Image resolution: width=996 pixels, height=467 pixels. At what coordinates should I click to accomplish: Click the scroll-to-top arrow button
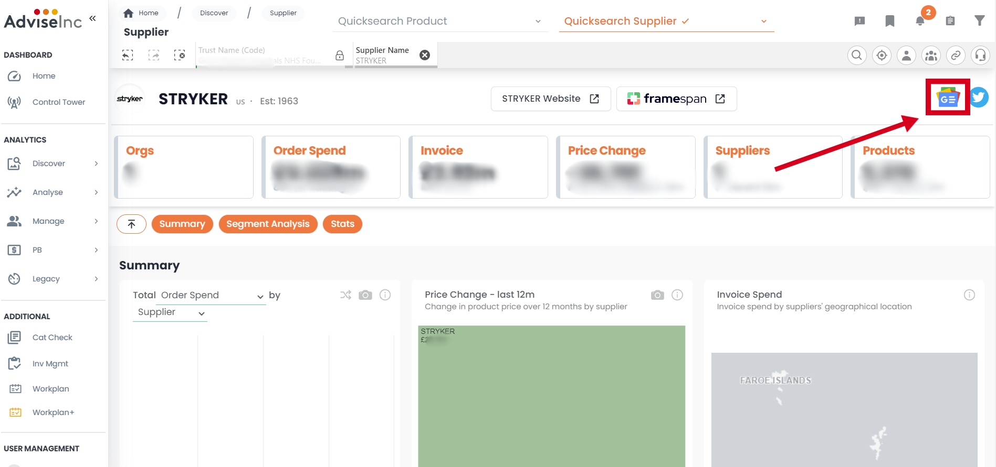131,224
